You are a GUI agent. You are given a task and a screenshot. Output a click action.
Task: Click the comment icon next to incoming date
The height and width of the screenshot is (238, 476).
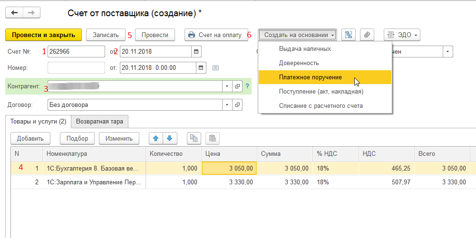pos(215,67)
